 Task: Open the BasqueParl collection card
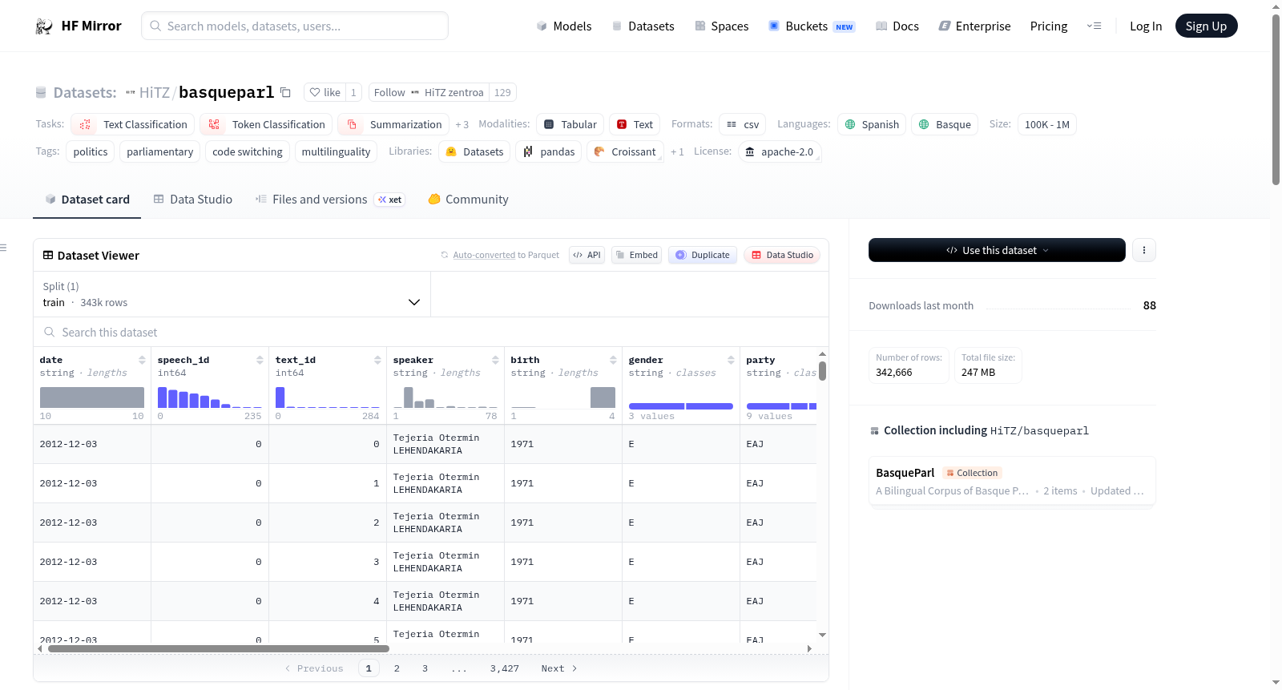[1012, 481]
